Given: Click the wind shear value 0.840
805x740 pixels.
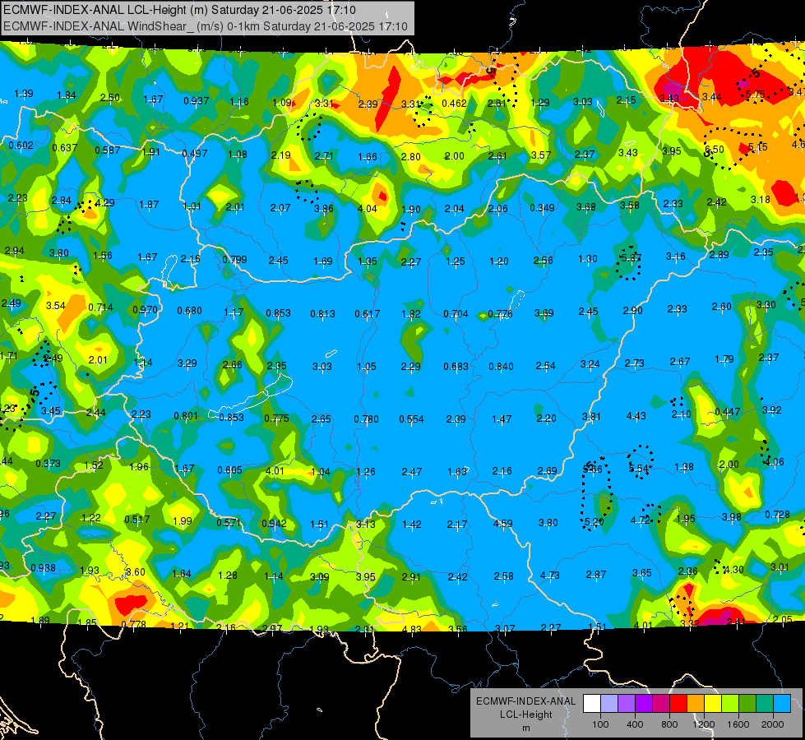Looking at the screenshot, I should pyautogui.click(x=501, y=366).
